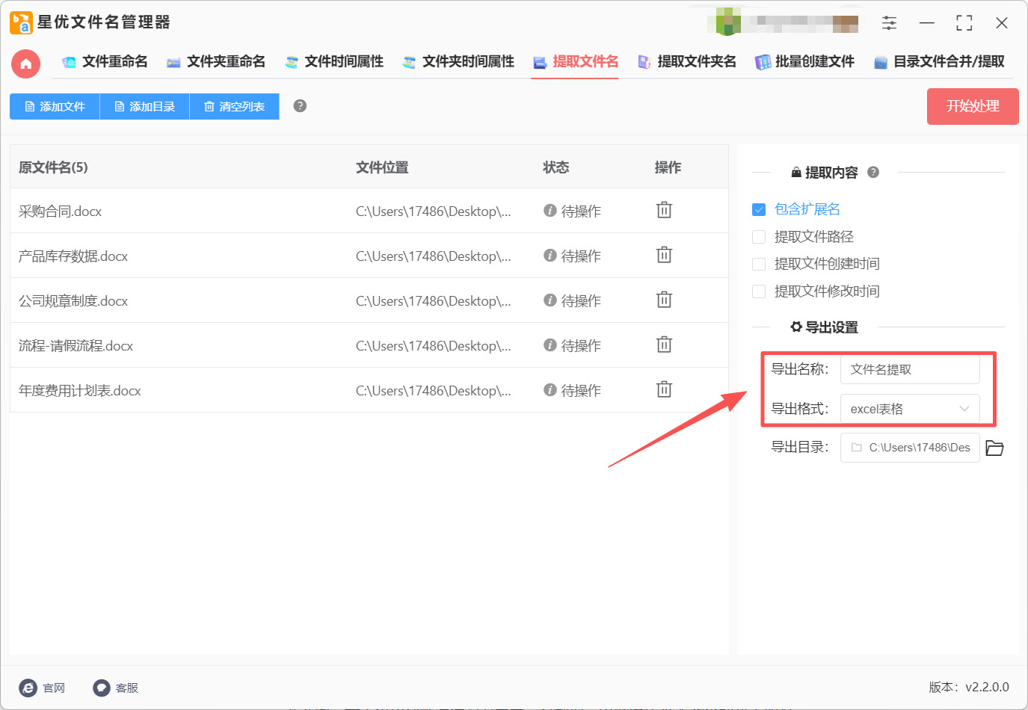Click status info icon for 公司规章制度.docx
The height and width of the screenshot is (710, 1028).
click(550, 300)
